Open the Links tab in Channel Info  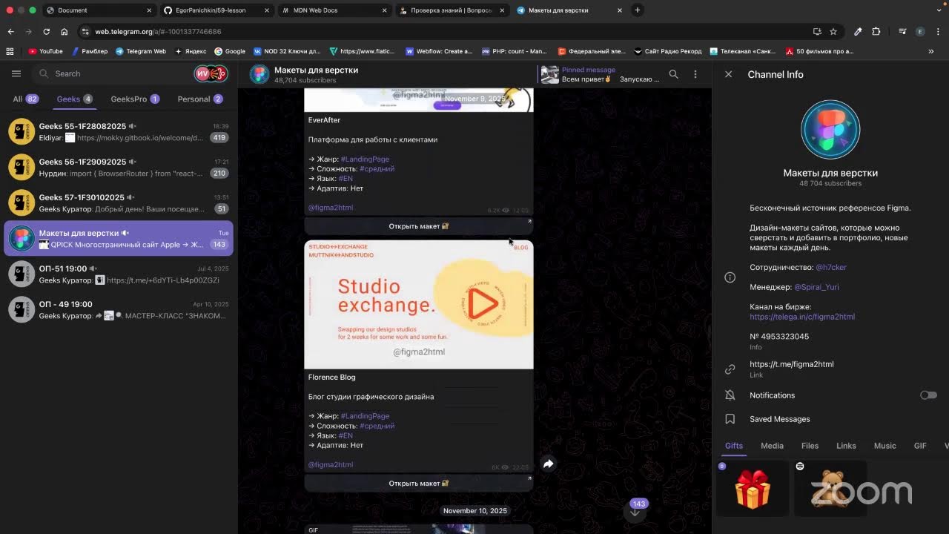point(846,446)
